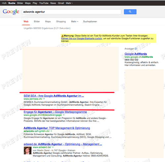Open dropdown arrow beside adwords.safi-gmbh.ch/
Viewport: 165px width, 162px height.
51,131
